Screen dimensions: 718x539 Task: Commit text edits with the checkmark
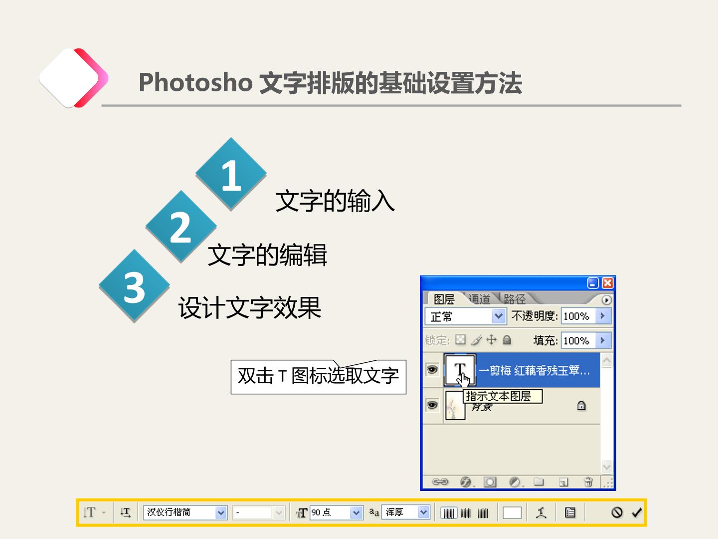click(x=636, y=513)
